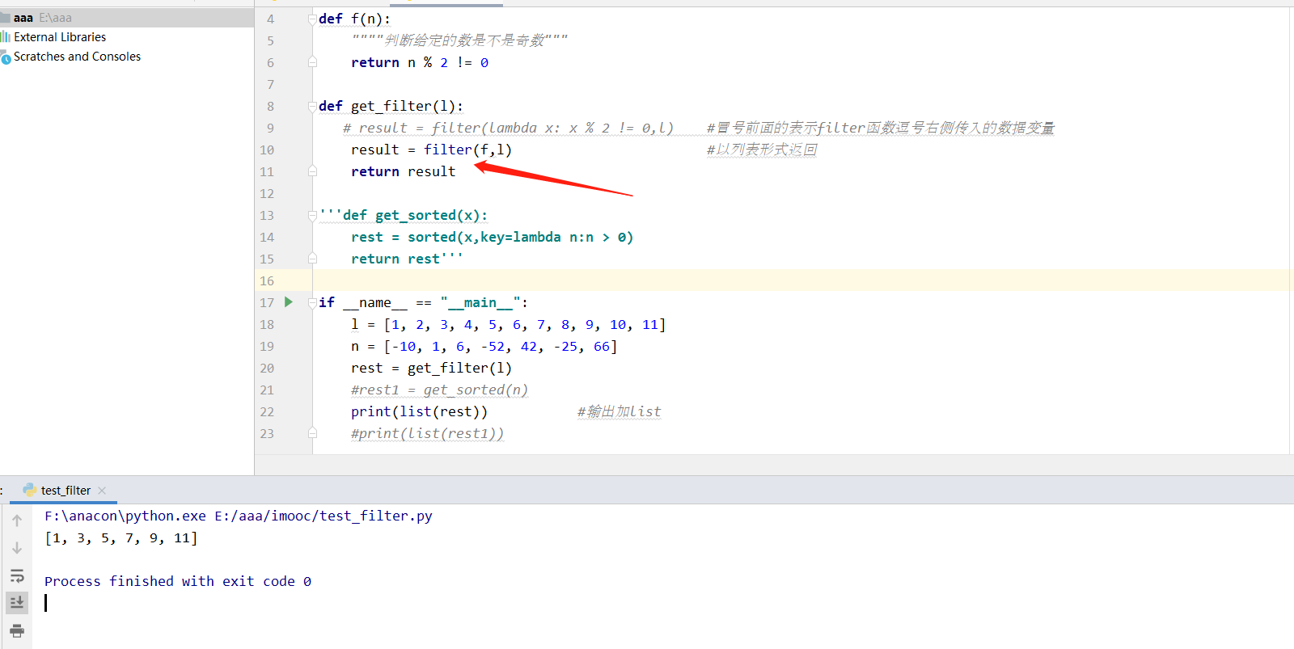Click the aaa folder icon
This screenshot has height=649, width=1294.
[x=5, y=18]
